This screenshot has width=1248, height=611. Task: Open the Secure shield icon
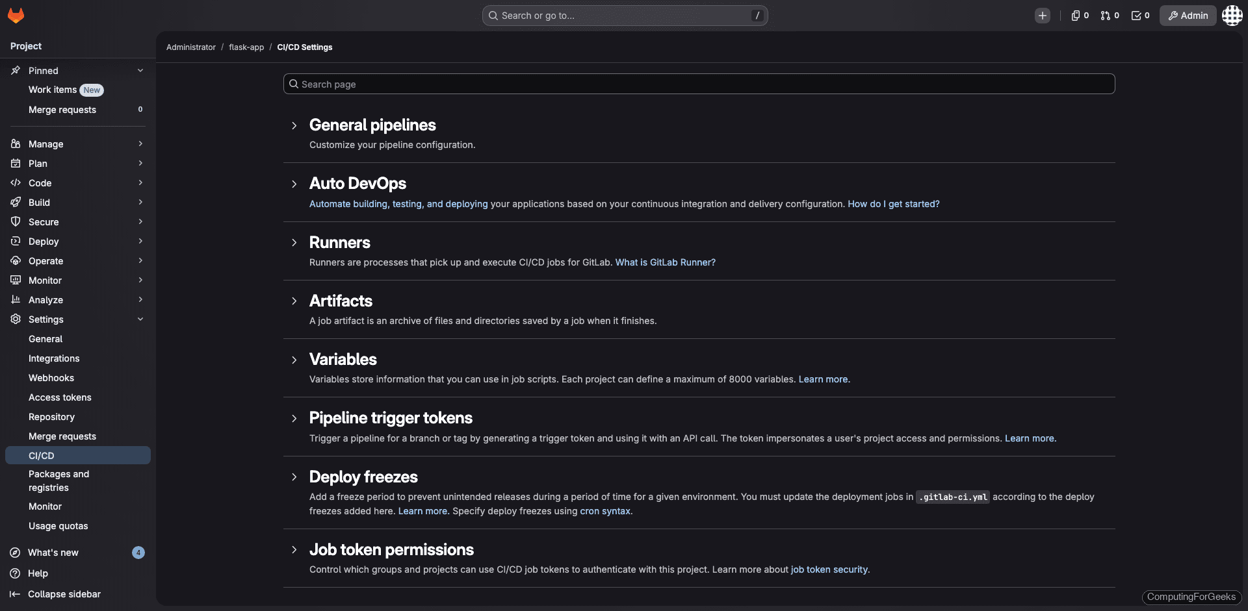[x=16, y=221]
